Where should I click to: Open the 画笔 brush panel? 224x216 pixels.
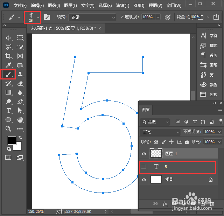click(x=209, y=65)
